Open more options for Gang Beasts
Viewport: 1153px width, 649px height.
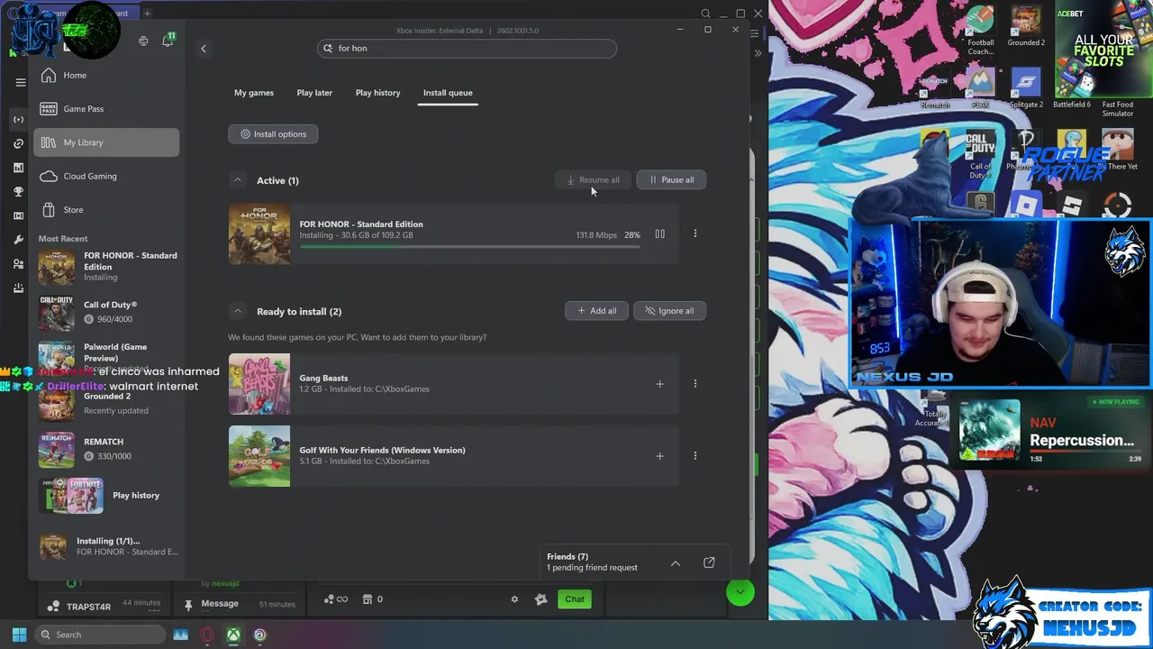(x=695, y=383)
